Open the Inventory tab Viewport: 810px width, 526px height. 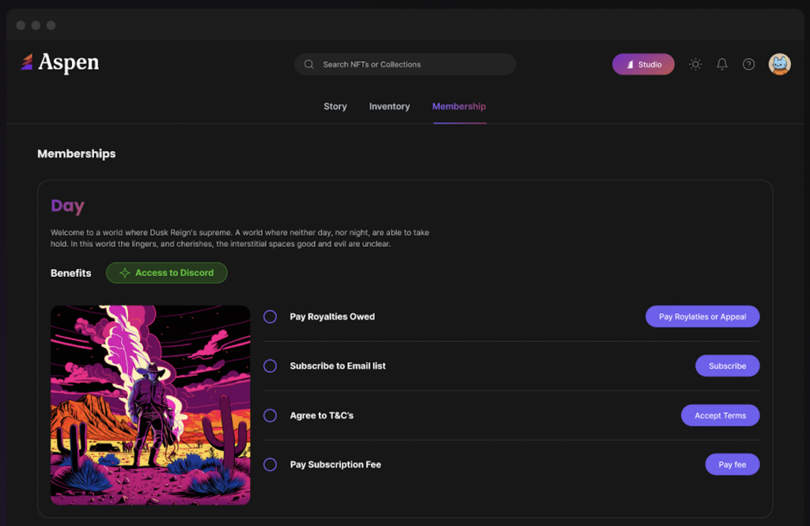(x=389, y=106)
